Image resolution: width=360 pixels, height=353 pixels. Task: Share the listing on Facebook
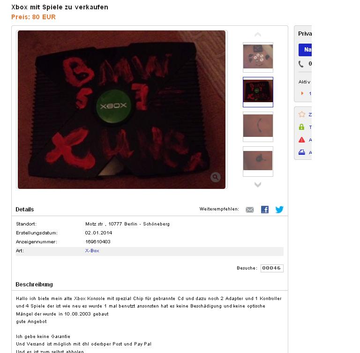pyautogui.click(x=265, y=210)
